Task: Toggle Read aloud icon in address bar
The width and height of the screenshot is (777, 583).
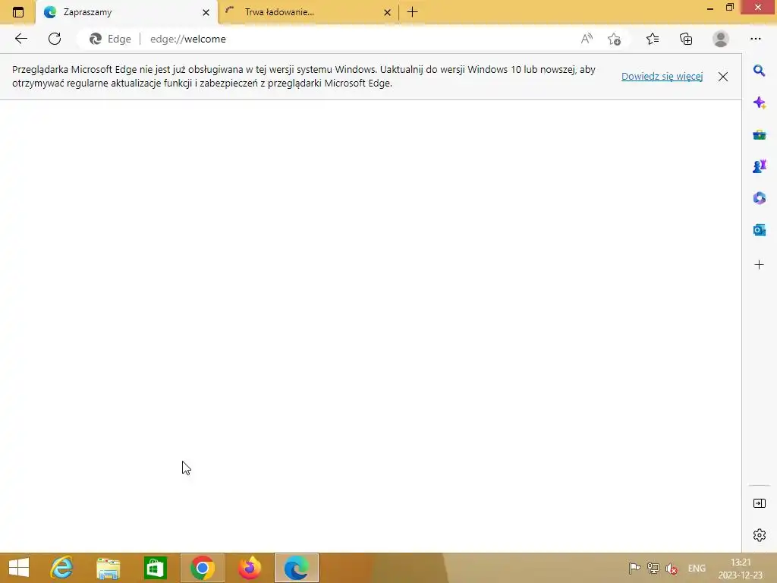Action: click(x=587, y=39)
